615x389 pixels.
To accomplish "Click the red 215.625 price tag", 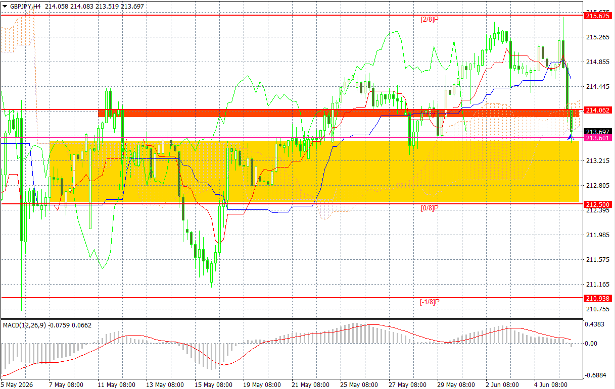I will [x=598, y=16].
